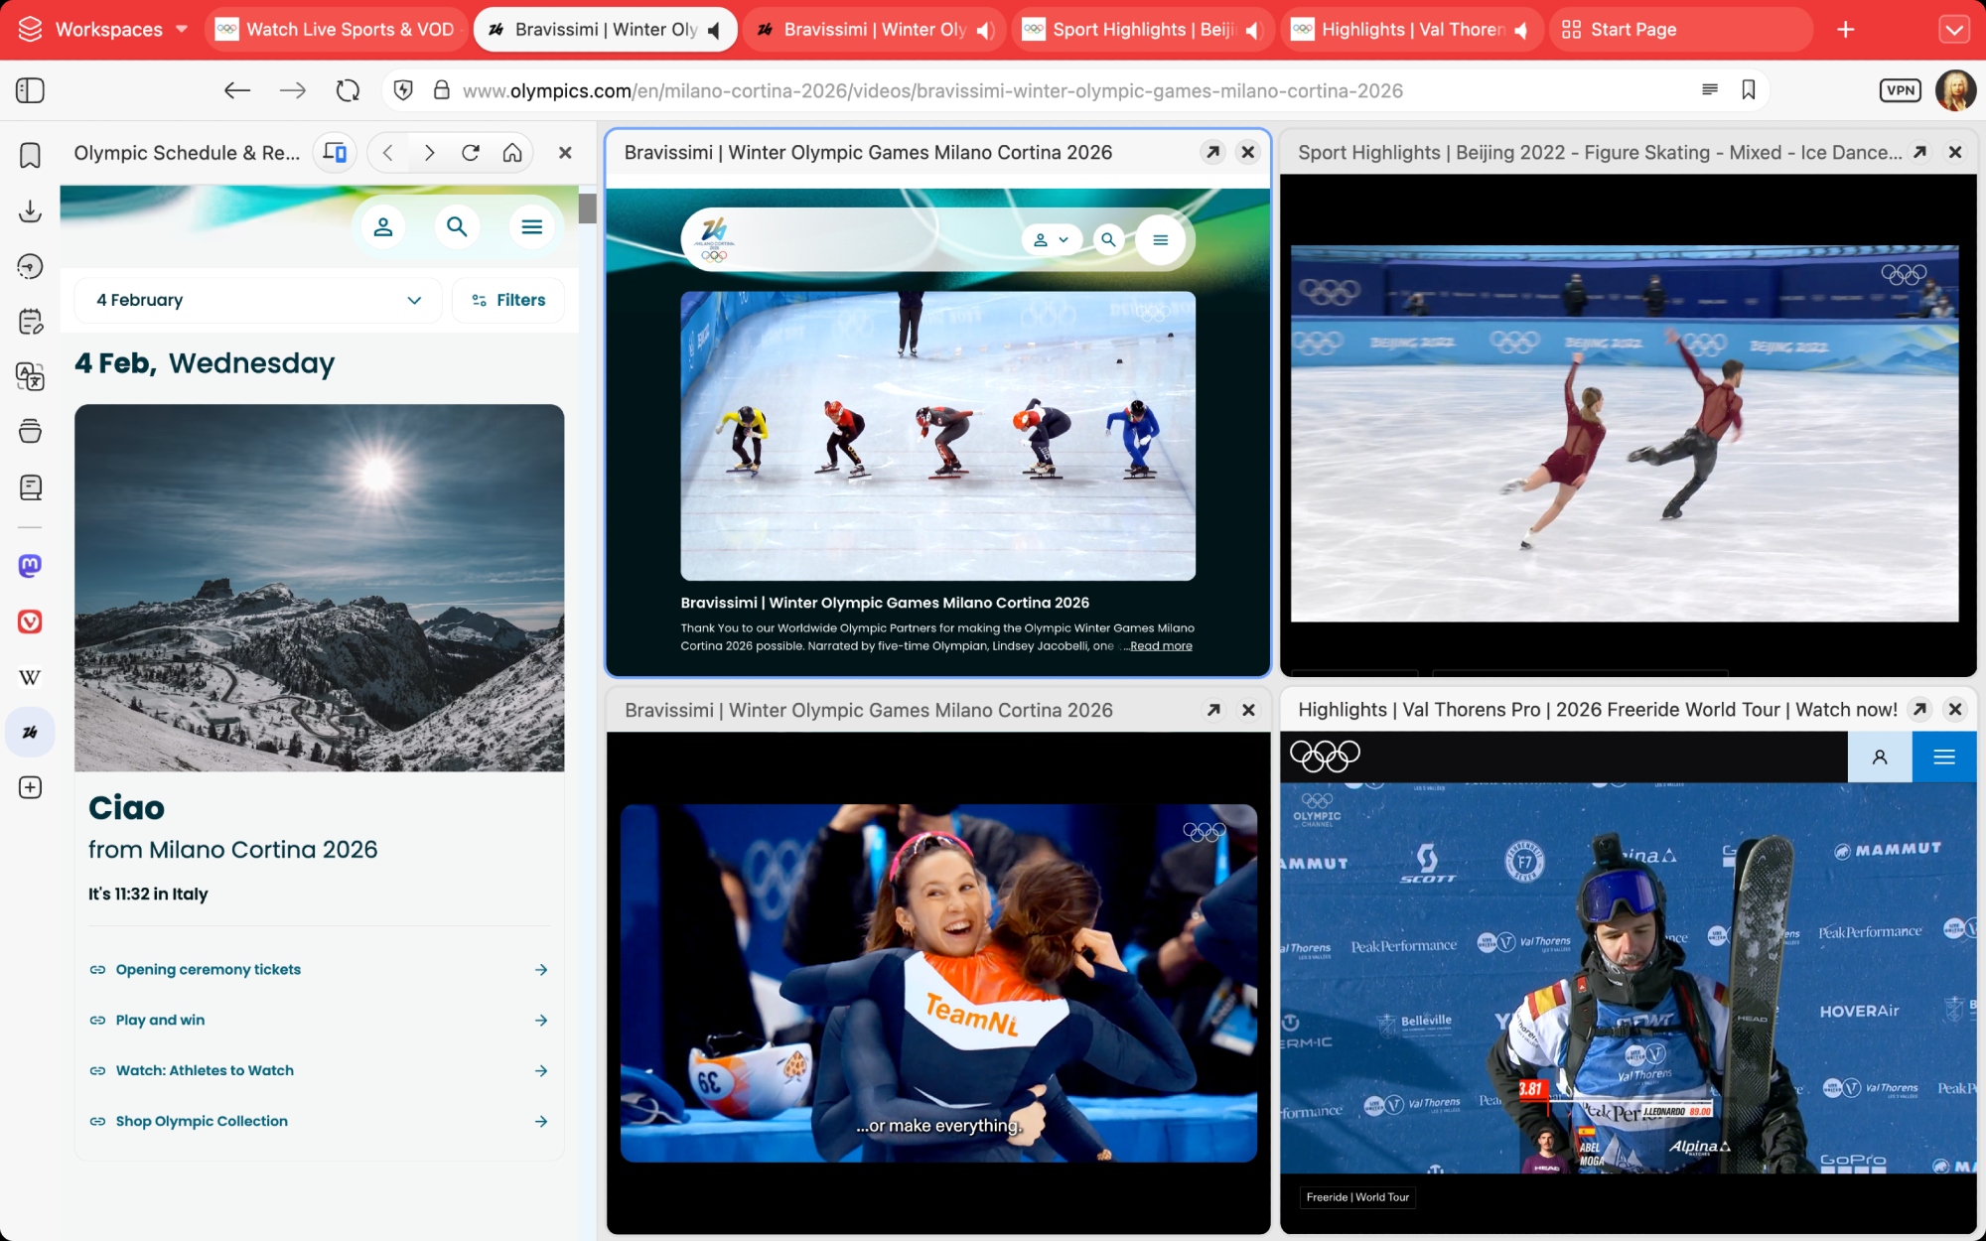Image resolution: width=1986 pixels, height=1241 pixels.
Task: Open the Wikipedia web panel
Action: coord(30,677)
